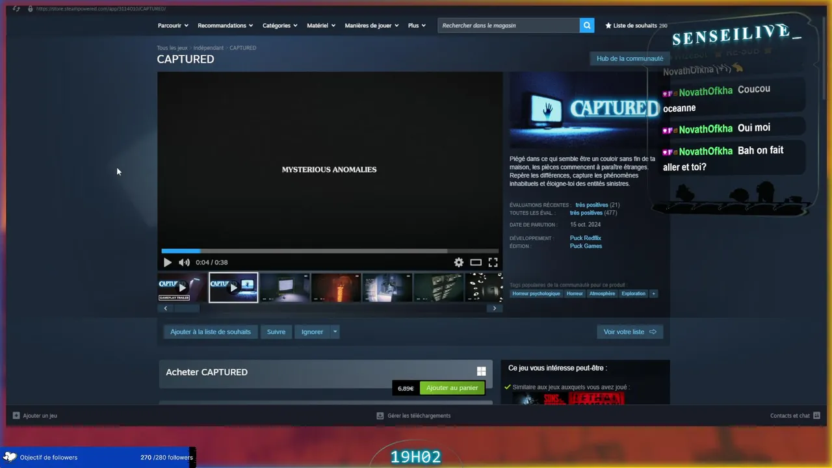The height and width of the screenshot is (468, 832).
Task: Click in the store search field
Action: (509, 25)
